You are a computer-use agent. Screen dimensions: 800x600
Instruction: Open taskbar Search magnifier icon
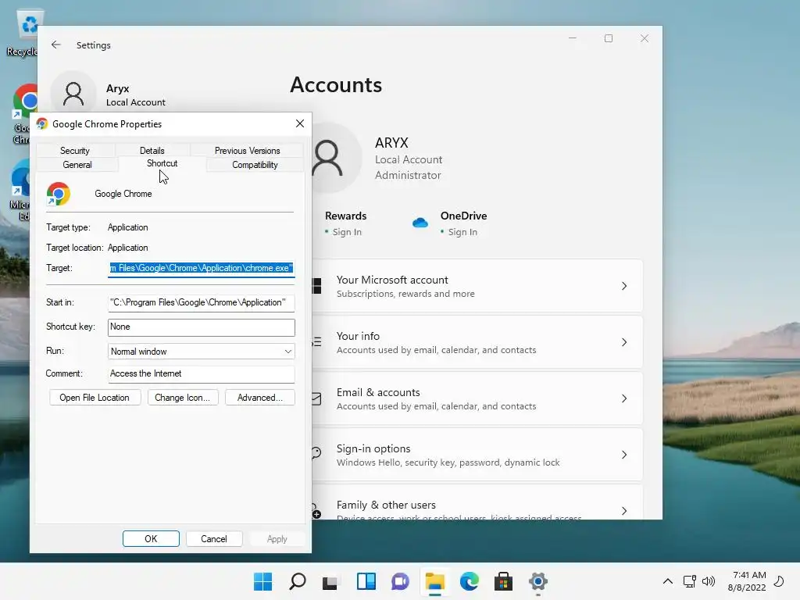(x=298, y=581)
